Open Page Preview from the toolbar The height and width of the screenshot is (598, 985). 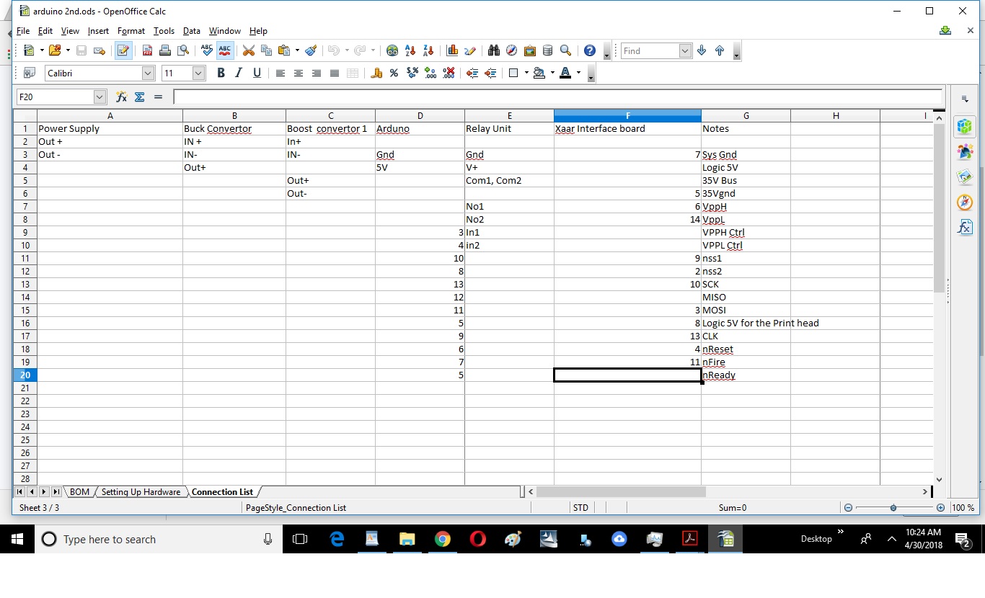point(183,50)
